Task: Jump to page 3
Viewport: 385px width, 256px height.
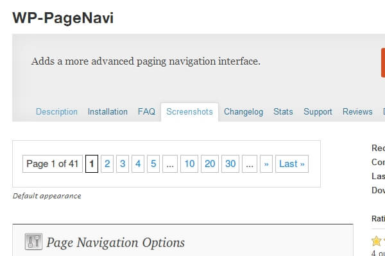Action: click(x=123, y=164)
